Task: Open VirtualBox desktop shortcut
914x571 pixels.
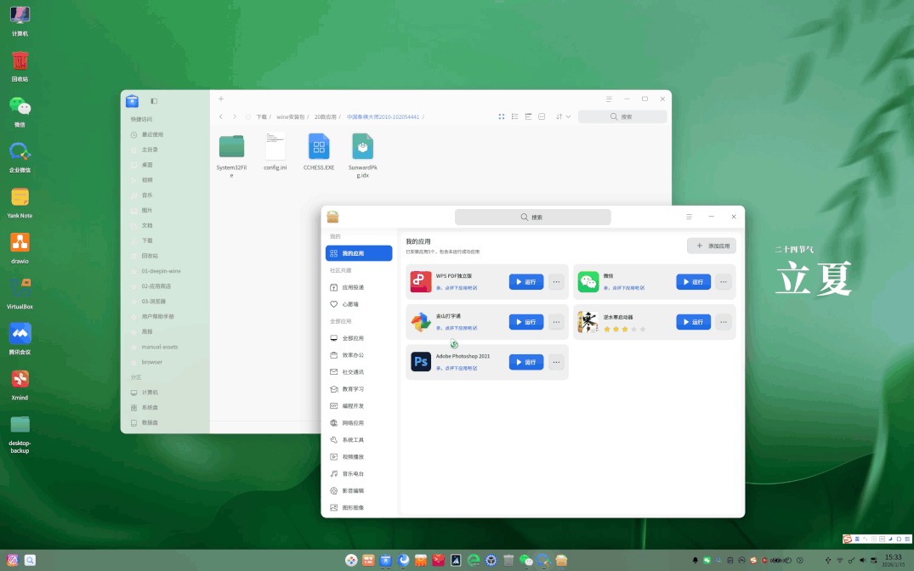Action: pos(20,294)
